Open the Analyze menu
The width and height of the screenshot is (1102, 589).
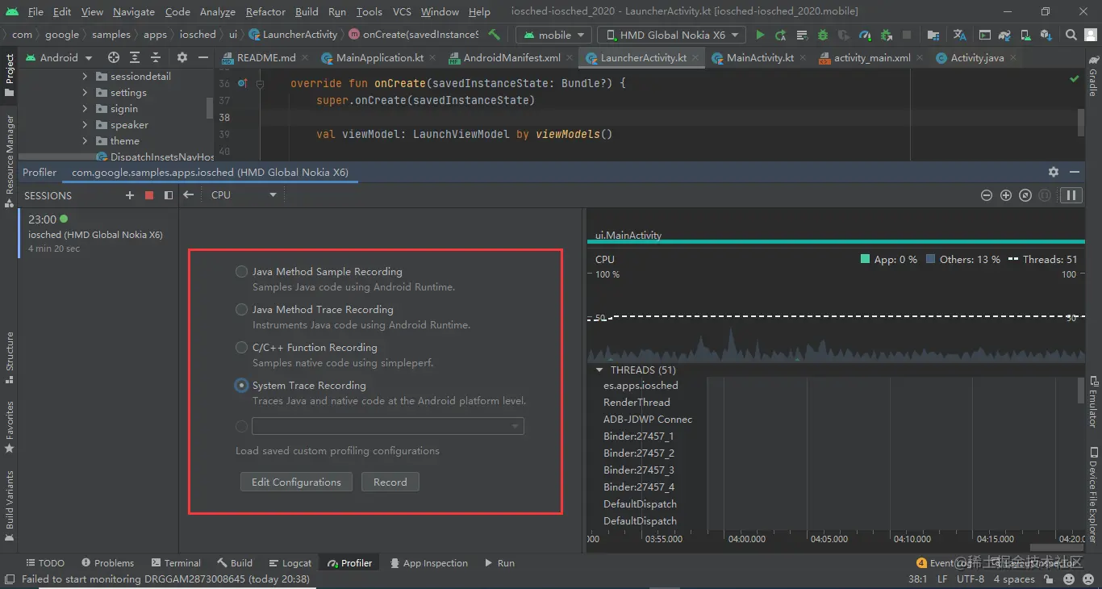[217, 11]
